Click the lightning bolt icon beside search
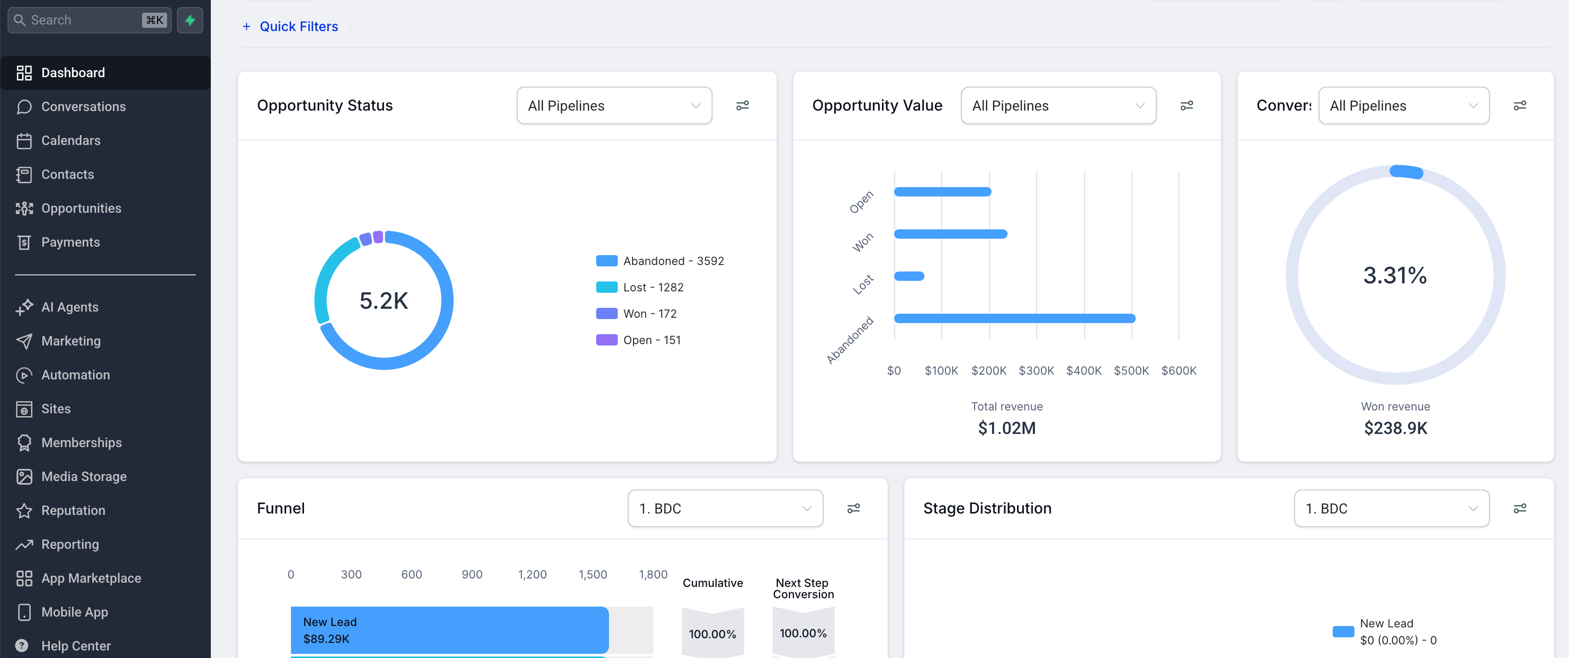 190,19
